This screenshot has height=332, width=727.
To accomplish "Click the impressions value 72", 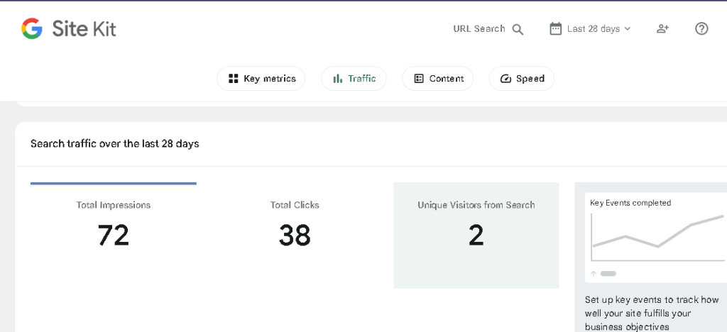I will (x=114, y=236).
